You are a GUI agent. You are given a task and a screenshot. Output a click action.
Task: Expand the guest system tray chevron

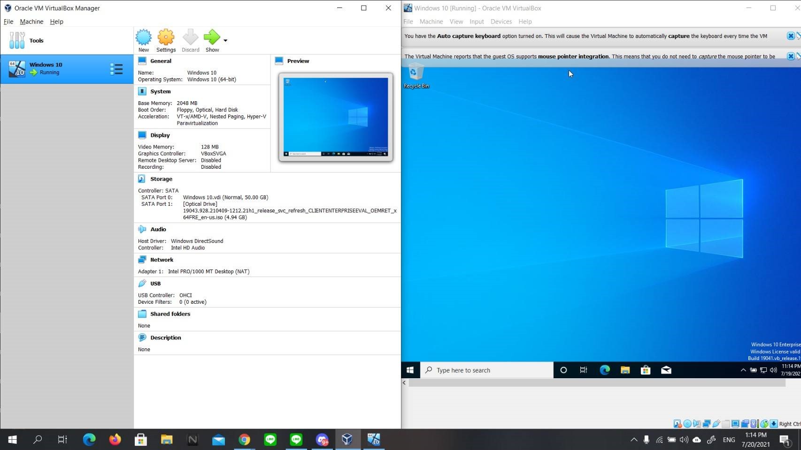pyautogui.click(x=743, y=370)
